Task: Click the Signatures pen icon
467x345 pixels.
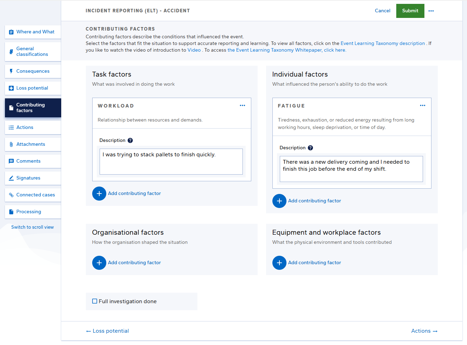Action: [x=11, y=178]
